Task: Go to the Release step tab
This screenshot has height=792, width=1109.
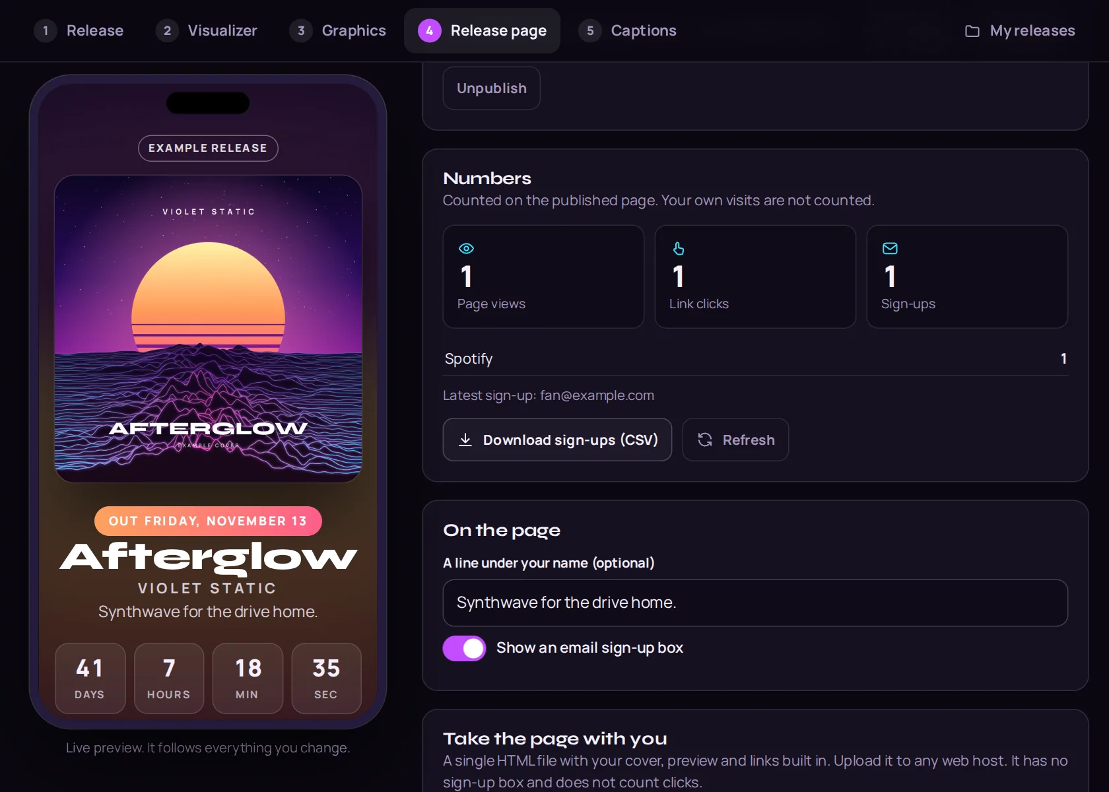Action: pyautogui.click(x=79, y=30)
